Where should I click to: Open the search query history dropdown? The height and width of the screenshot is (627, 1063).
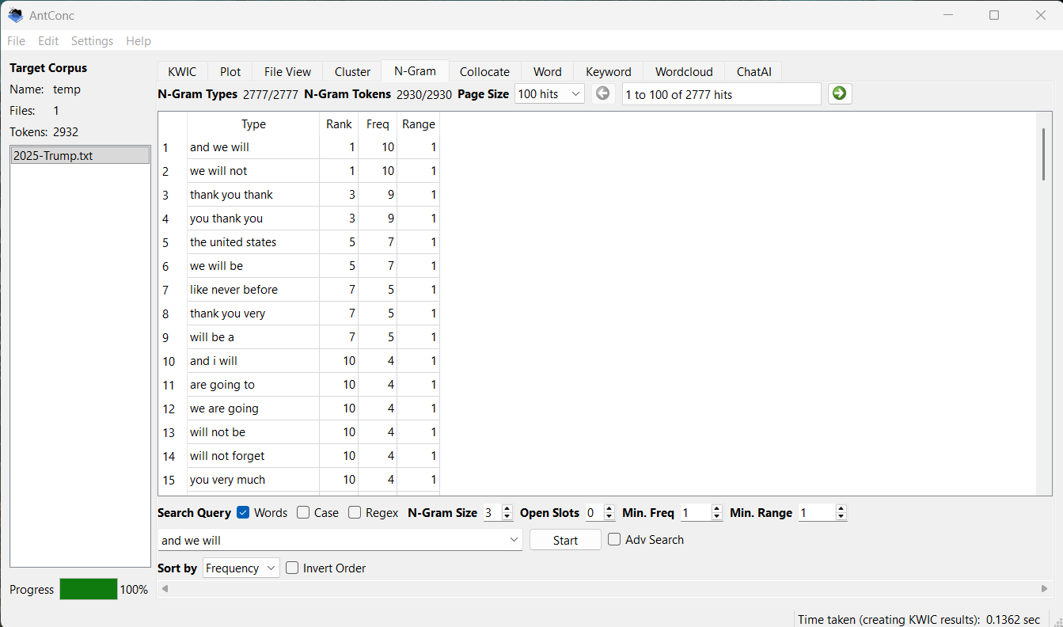click(x=514, y=541)
